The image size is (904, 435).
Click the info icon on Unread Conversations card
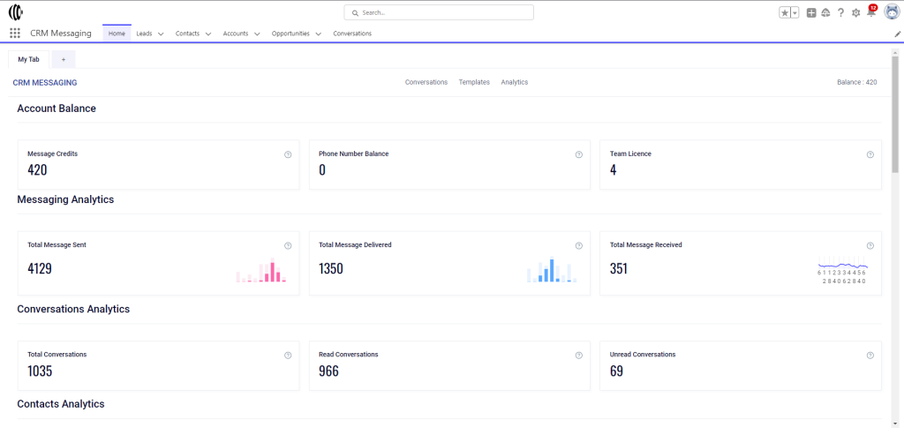coord(870,355)
